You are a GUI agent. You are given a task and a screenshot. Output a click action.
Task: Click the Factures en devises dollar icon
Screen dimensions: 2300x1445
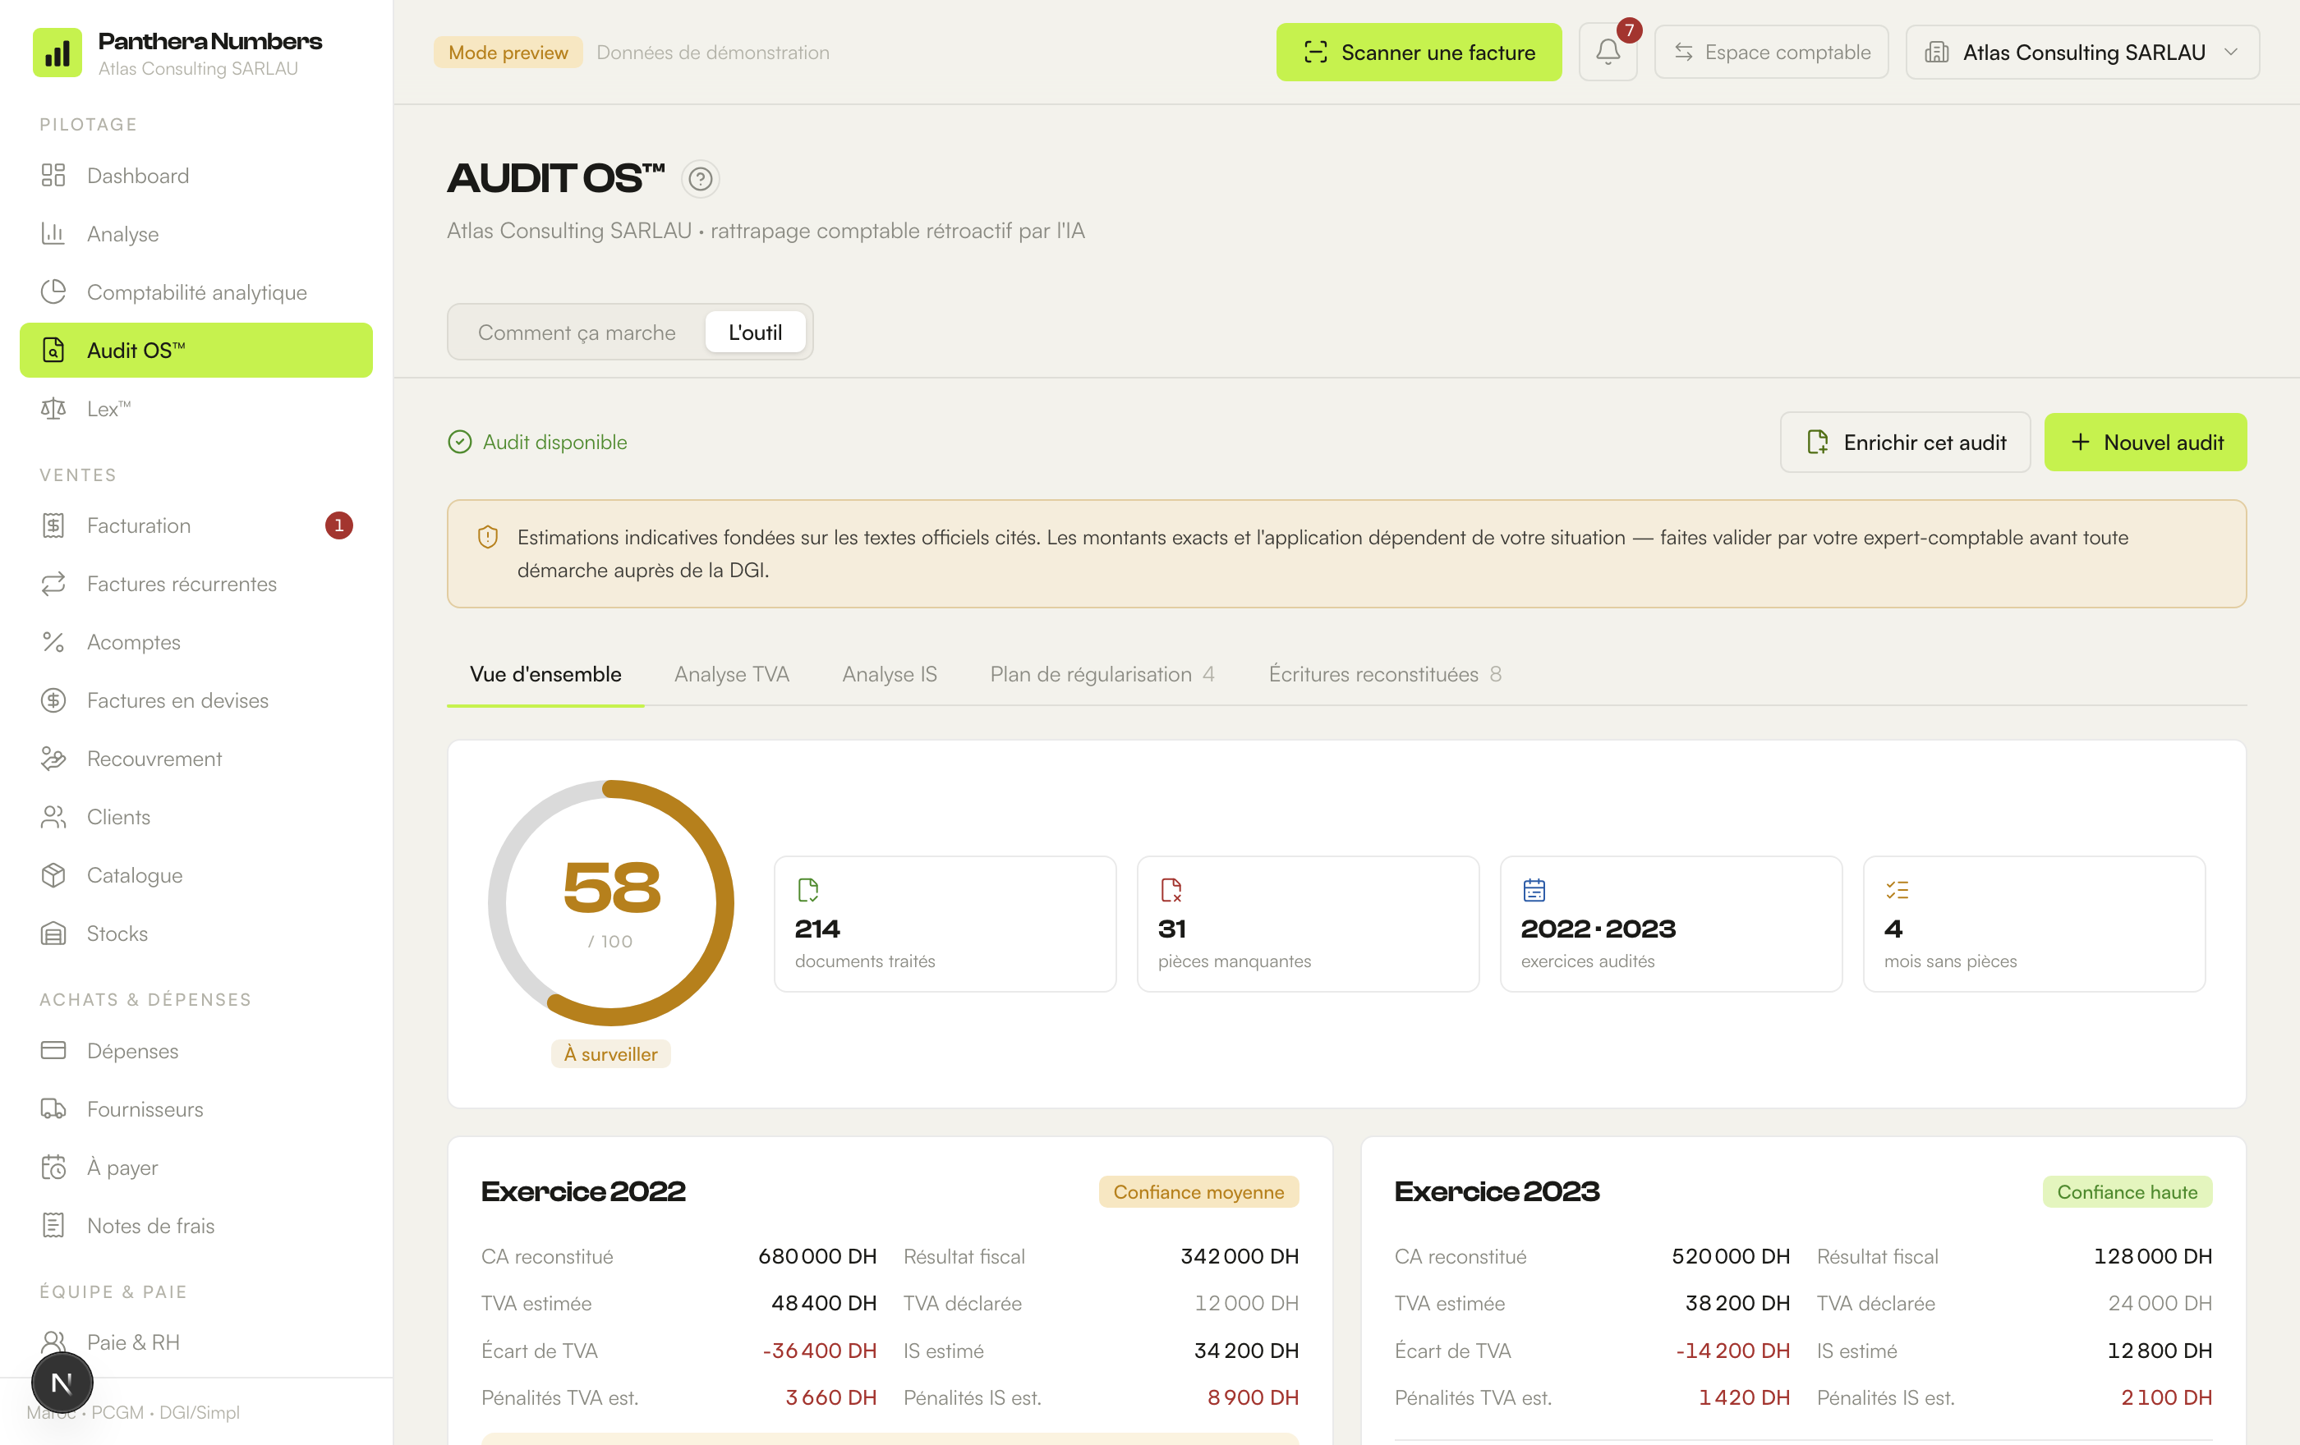tap(53, 700)
